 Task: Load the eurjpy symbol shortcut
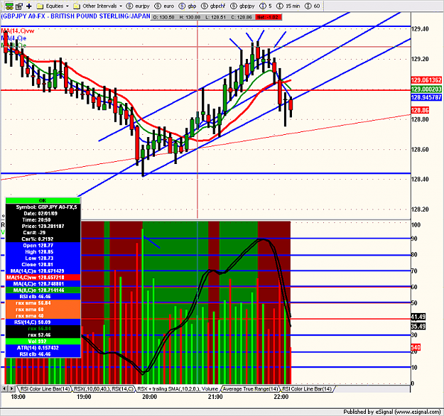pos(138,6)
